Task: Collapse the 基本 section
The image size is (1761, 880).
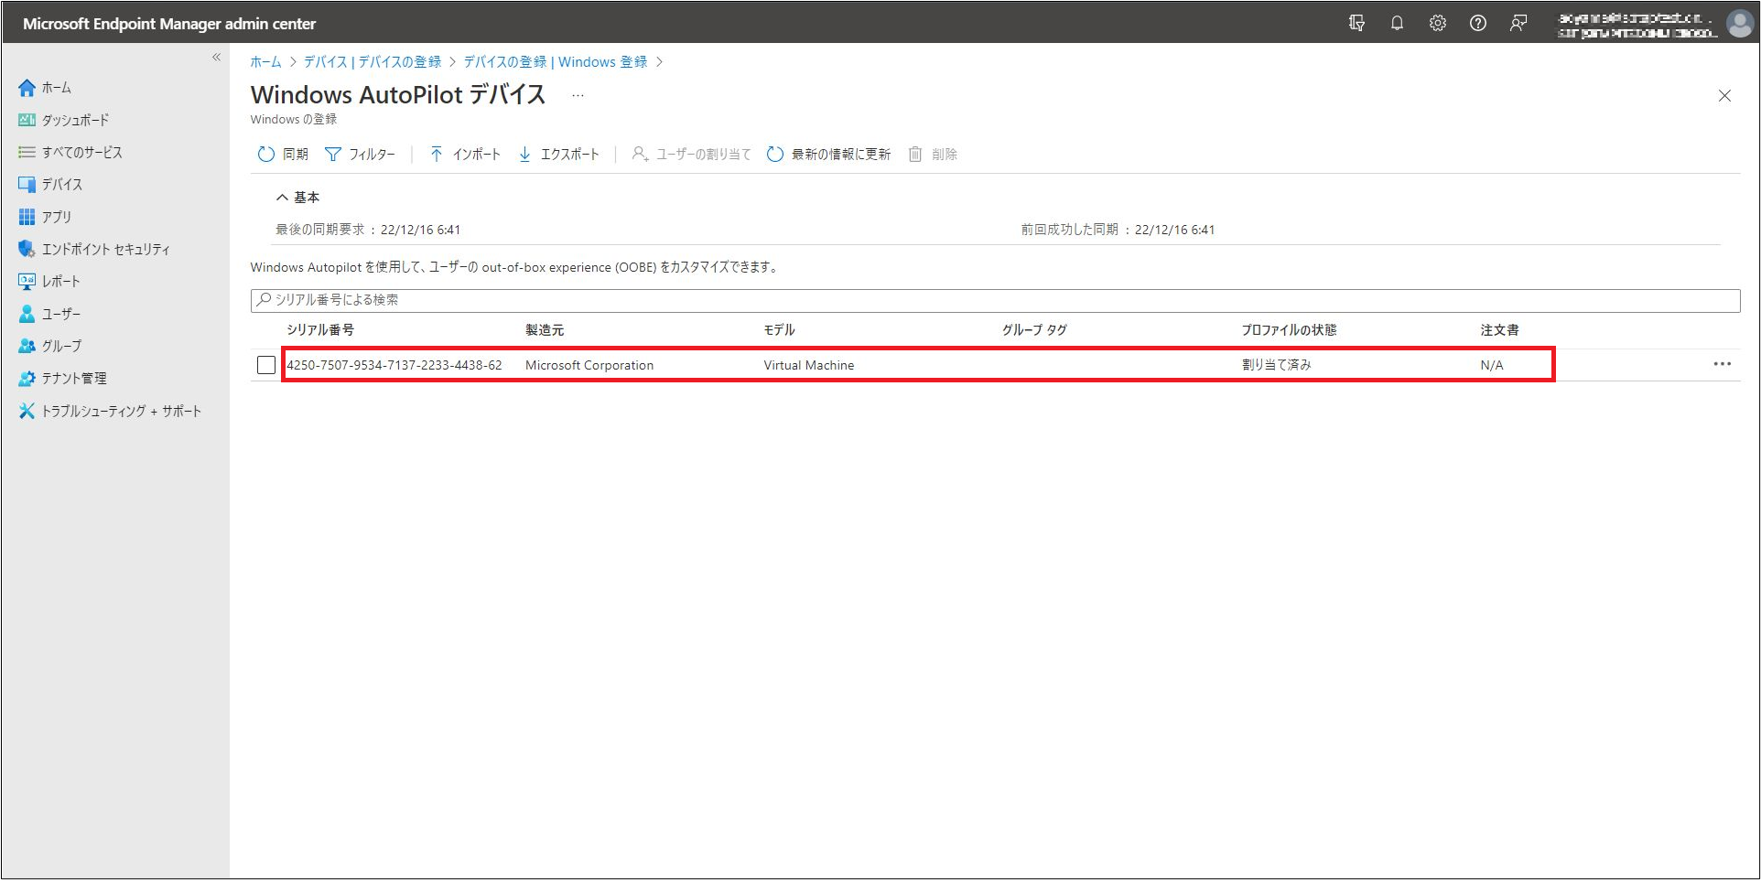Action: click(297, 197)
